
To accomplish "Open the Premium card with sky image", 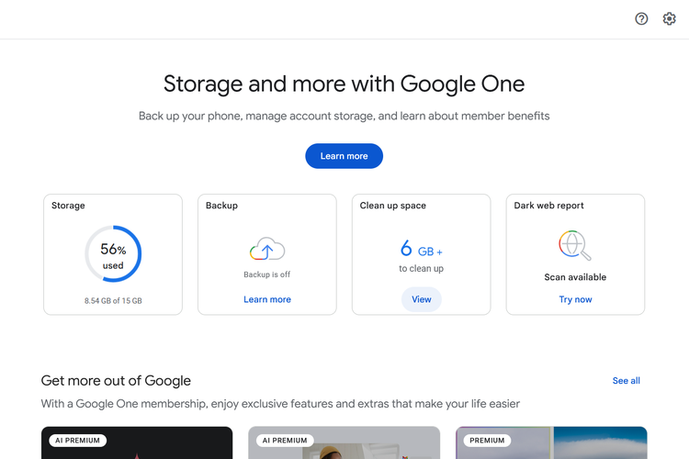I will 551,443.
